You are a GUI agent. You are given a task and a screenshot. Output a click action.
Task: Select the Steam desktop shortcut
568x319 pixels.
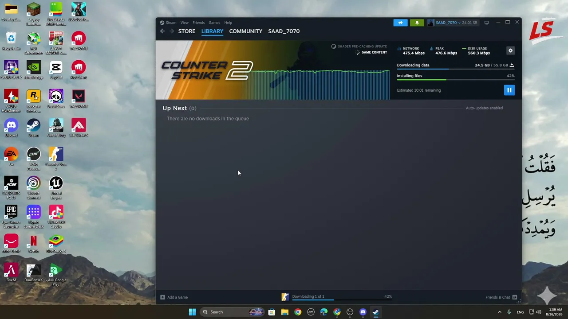click(34, 128)
